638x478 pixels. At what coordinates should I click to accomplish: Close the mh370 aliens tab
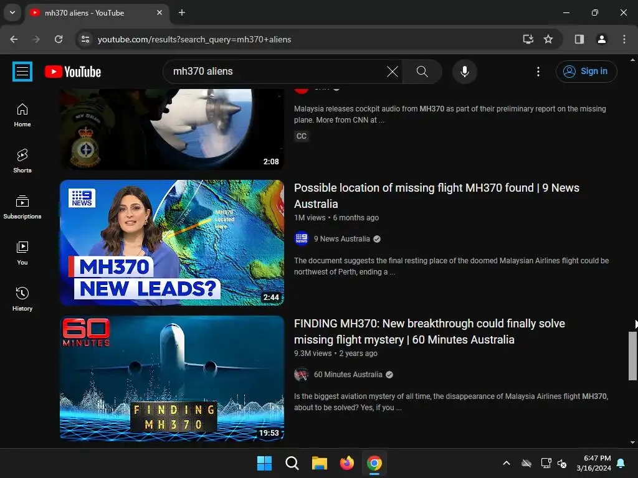(x=159, y=12)
